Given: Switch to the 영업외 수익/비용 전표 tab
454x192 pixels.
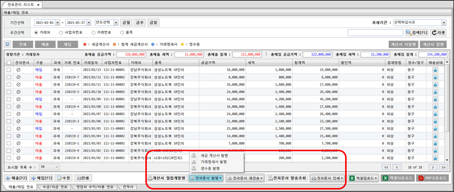Looking at the screenshot, I should coord(95,187).
